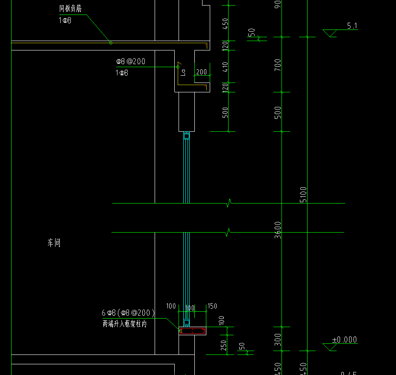Click the 同板负筋 annotation text
The width and height of the screenshot is (396, 375).
[x=70, y=9]
